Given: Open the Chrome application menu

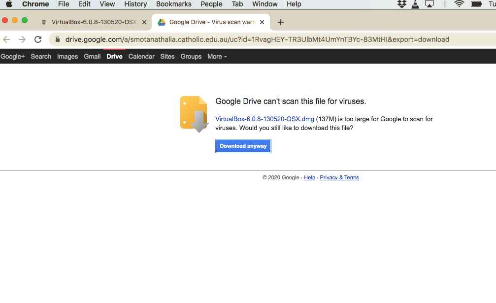Looking at the screenshot, I should coord(35,4).
